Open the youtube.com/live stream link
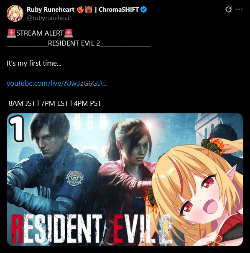This screenshot has height=253, width=250. (57, 83)
